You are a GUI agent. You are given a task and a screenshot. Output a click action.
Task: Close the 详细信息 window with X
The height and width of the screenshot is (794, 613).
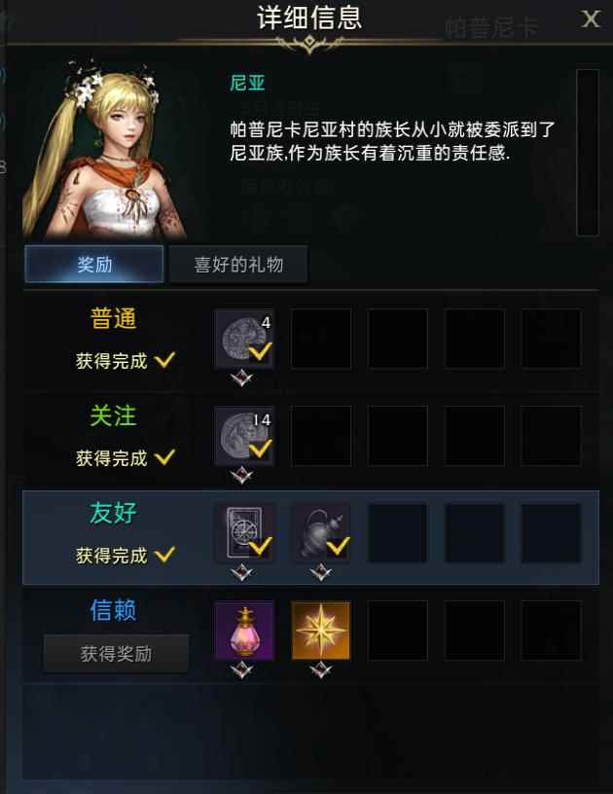tap(591, 19)
